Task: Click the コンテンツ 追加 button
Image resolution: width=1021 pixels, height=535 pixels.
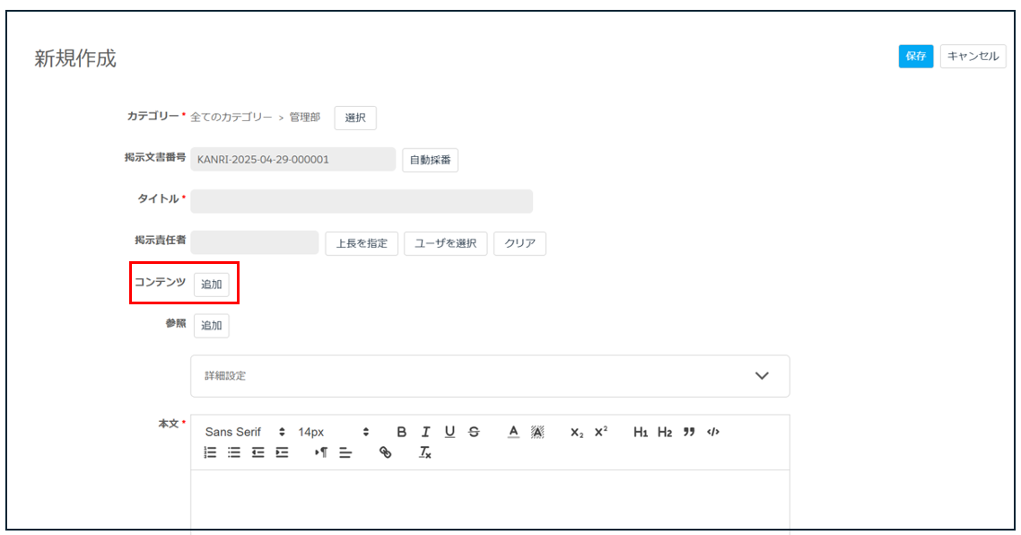Action: [x=211, y=285]
